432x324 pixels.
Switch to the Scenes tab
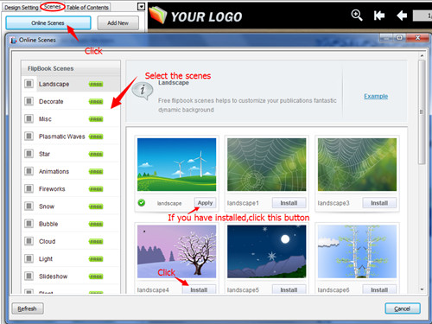click(53, 6)
